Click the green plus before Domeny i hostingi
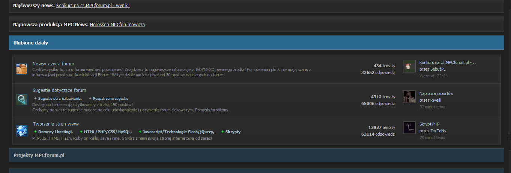The height and width of the screenshot is (173, 511). 35,132
